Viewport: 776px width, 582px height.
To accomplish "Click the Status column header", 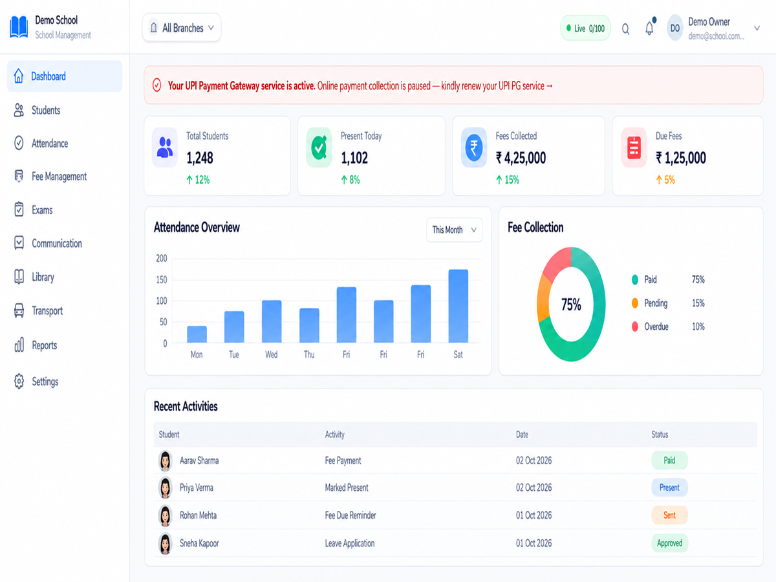I will click(x=660, y=435).
